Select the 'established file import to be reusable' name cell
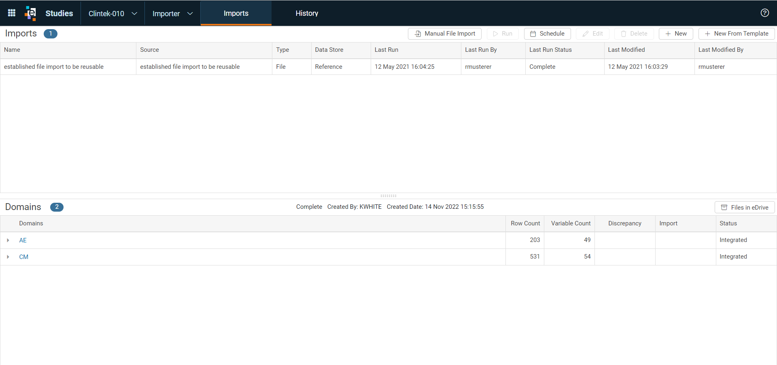Screen dimensions: 777x365 coord(68,67)
